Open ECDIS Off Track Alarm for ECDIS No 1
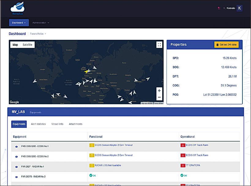251x186 pixels. point(197,145)
